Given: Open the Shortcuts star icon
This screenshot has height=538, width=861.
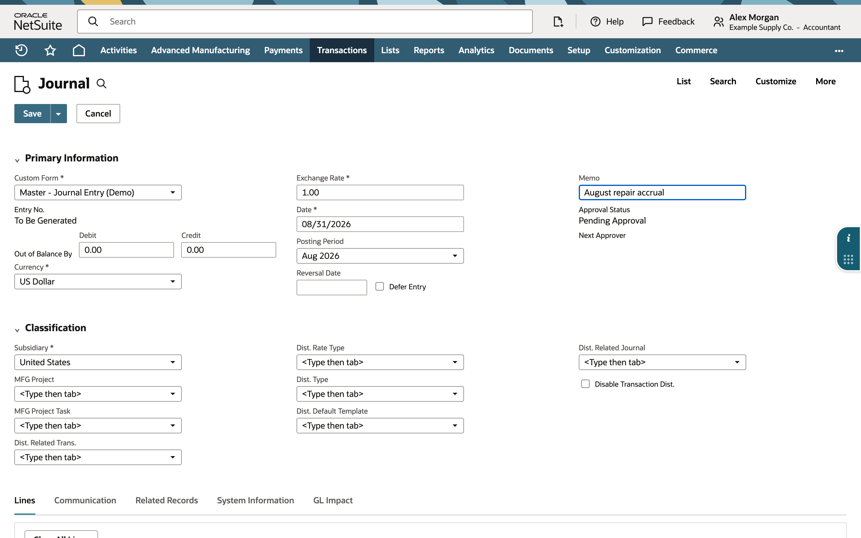Looking at the screenshot, I should pos(50,50).
